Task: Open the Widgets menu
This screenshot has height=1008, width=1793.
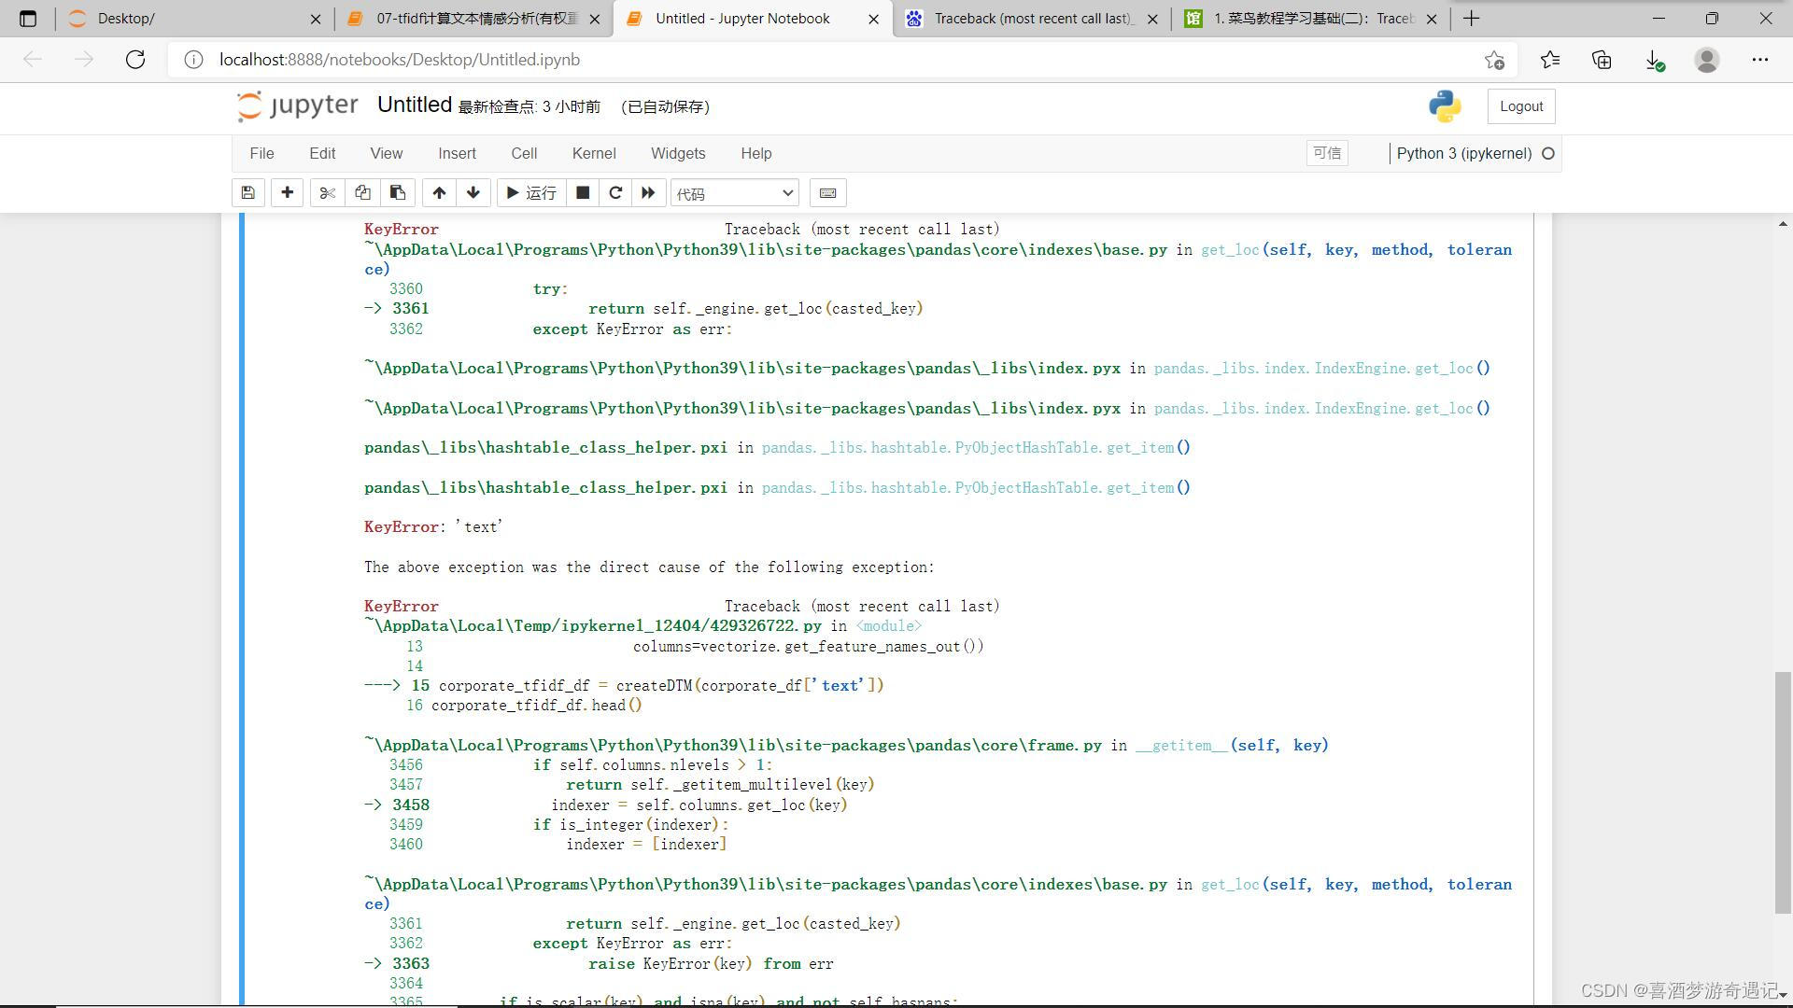Action: point(677,153)
